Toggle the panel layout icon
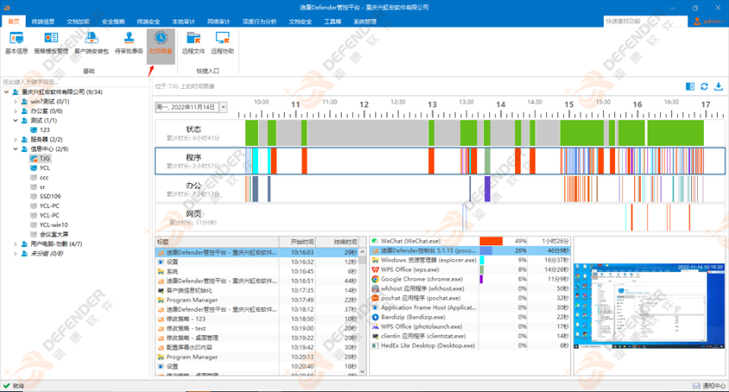Screen dimensions: 729x392 [690, 86]
